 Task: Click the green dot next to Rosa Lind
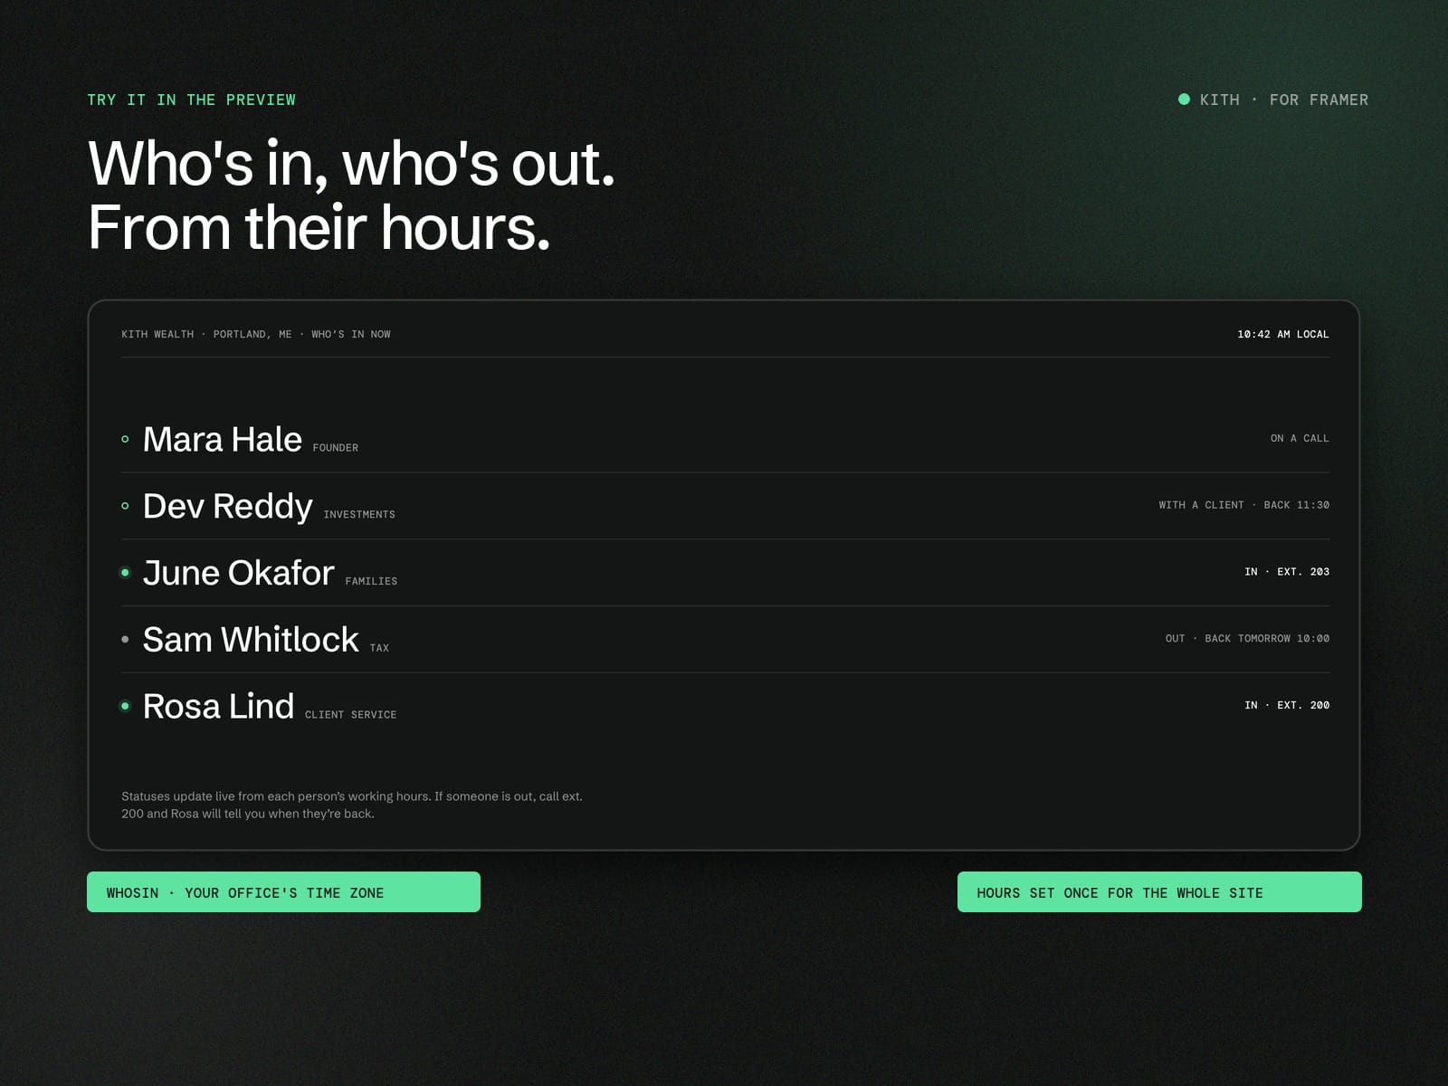125,706
